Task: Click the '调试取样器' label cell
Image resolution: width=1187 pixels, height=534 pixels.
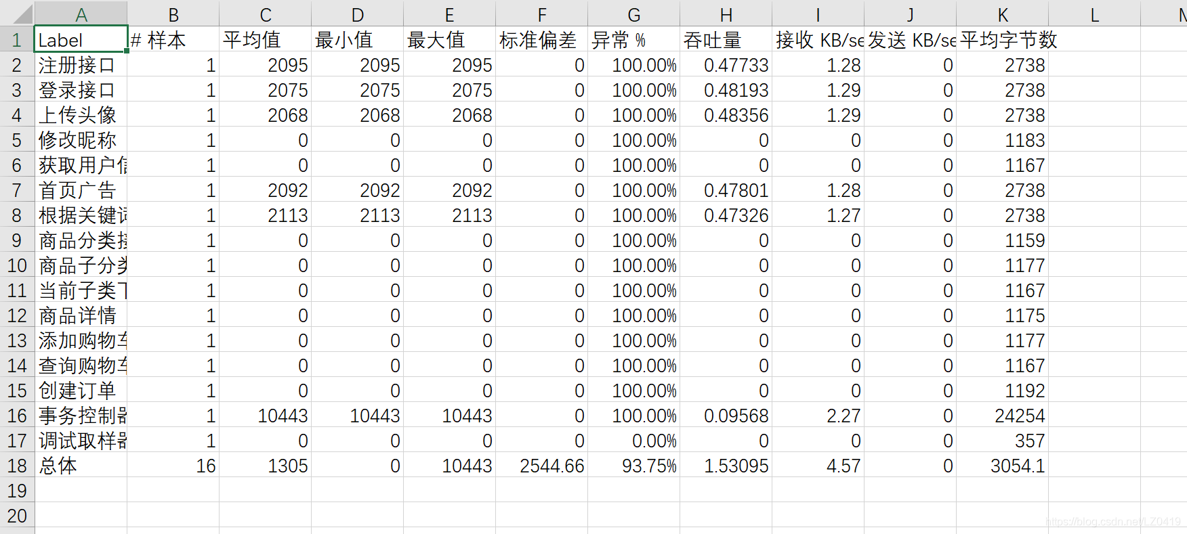Action: (81, 441)
